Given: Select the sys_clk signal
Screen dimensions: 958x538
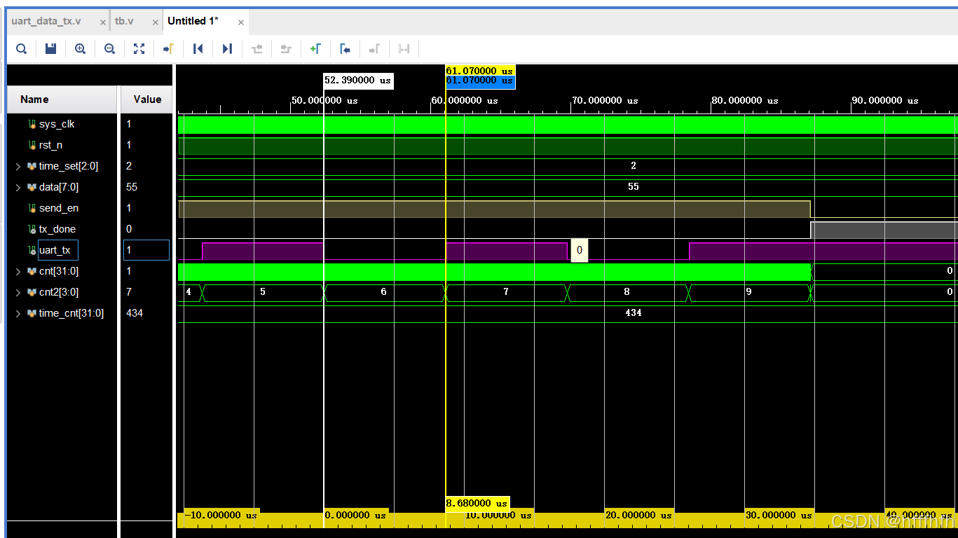Looking at the screenshot, I should pyautogui.click(x=57, y=124).
